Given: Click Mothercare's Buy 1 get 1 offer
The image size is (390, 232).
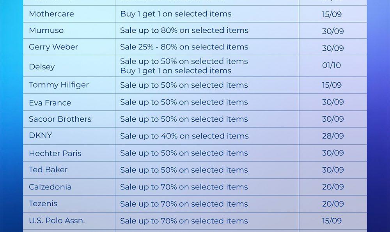Looking at the screenshot, I should coord(175,14).
